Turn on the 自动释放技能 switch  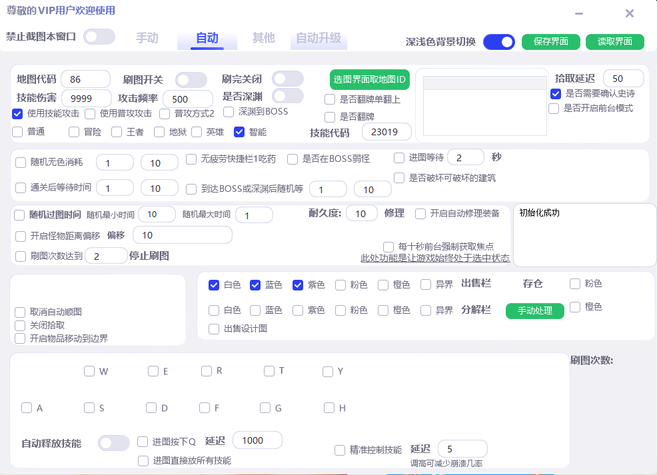pos(114,443)
